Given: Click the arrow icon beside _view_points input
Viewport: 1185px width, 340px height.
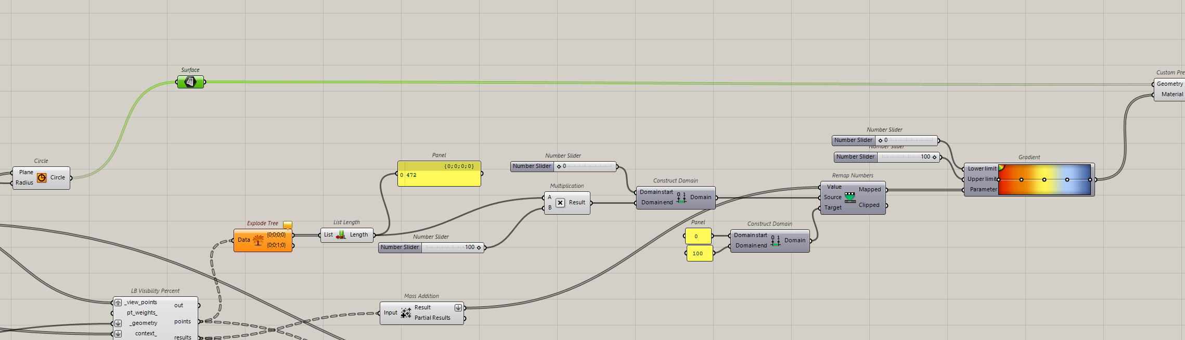Looking at the screenshot, I should 118,303.
